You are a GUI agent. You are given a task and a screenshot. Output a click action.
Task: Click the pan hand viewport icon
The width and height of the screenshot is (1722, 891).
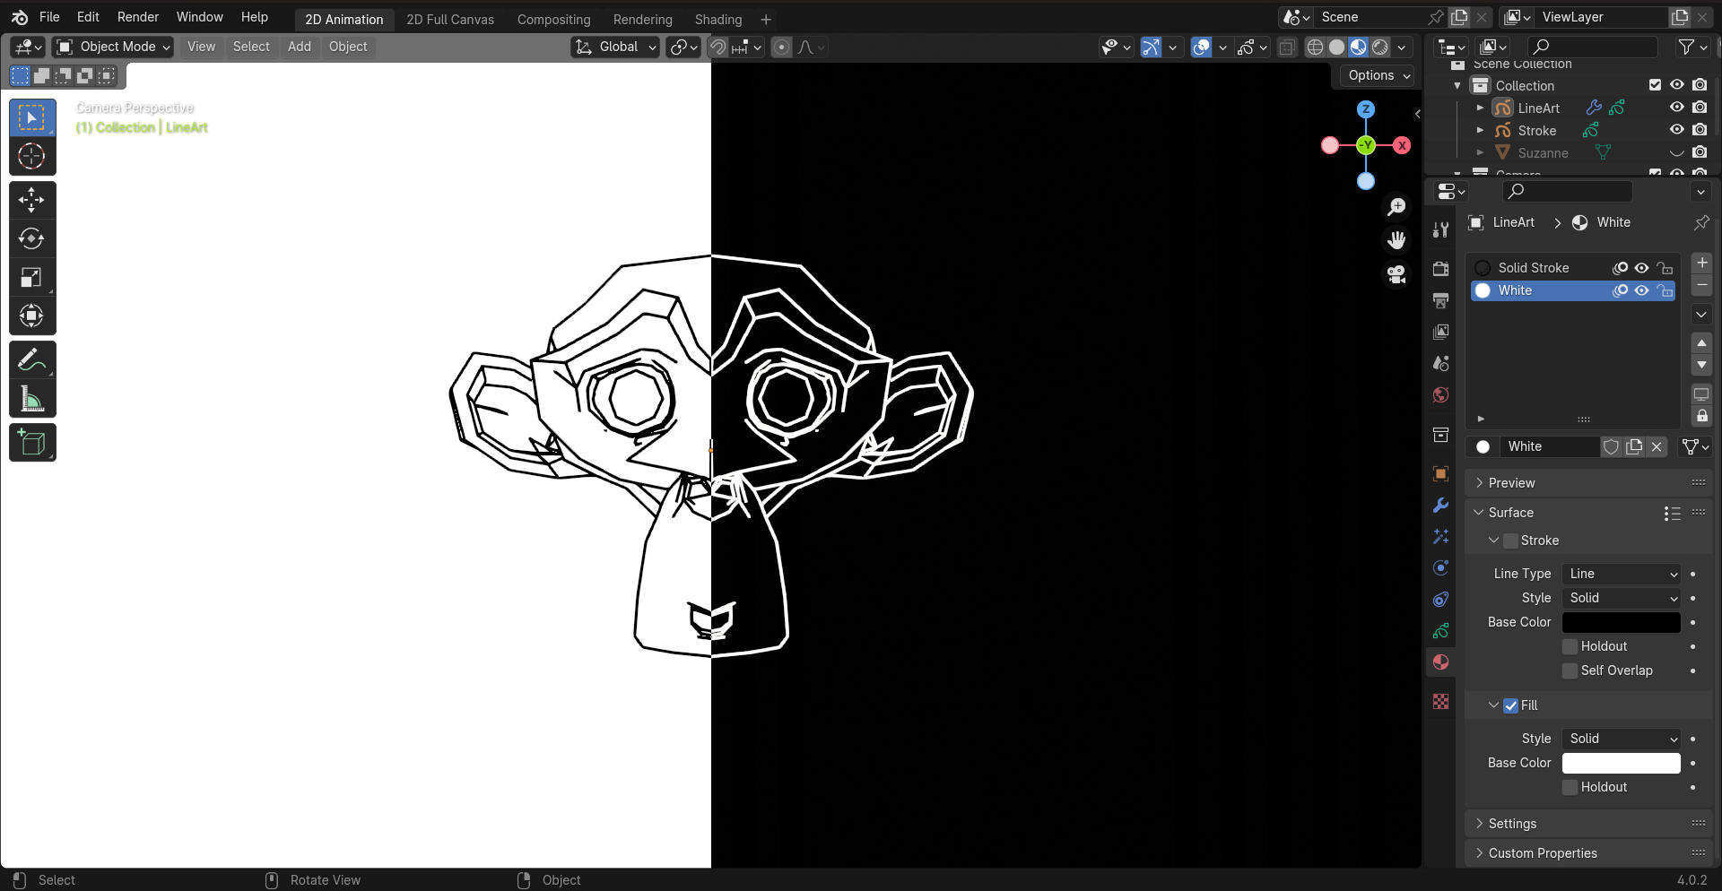click(1396, 240)
